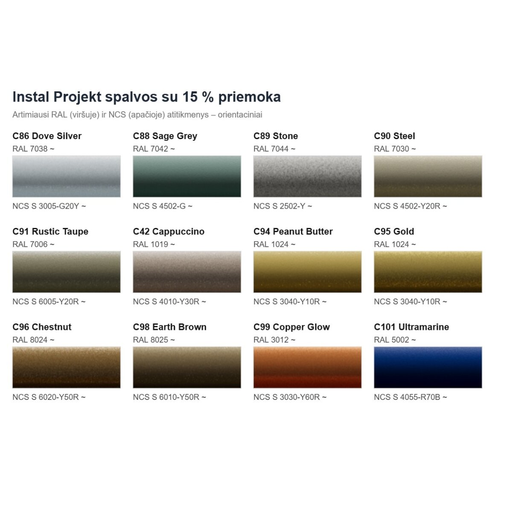Click the RAL 3012 text
The height and width of the screenshot is (507, 507).
(274, 340)
